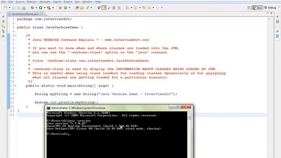Click "java -version" text in cmd window
This screenshot has width=281, height=158.
[79, 121]
